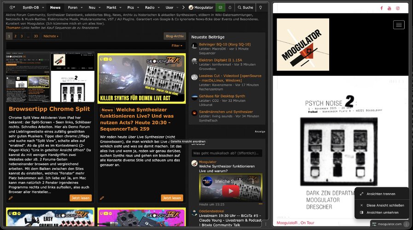The image size is (413, 230).
Task: Open the Instagram icon link
Action: click(x=398, y=8)
